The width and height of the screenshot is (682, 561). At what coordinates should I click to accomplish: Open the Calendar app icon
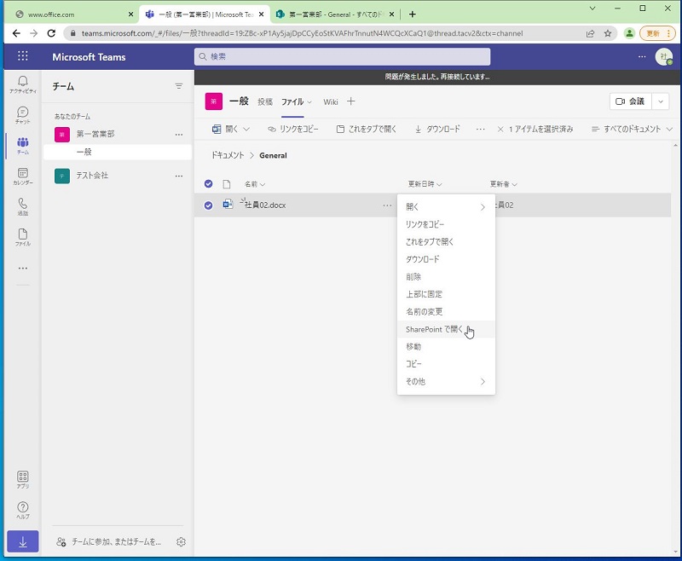click(x=23, y=176)
